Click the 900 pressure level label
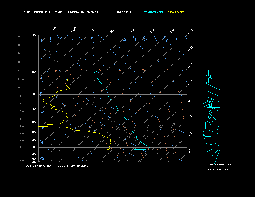 pos(34,154)
